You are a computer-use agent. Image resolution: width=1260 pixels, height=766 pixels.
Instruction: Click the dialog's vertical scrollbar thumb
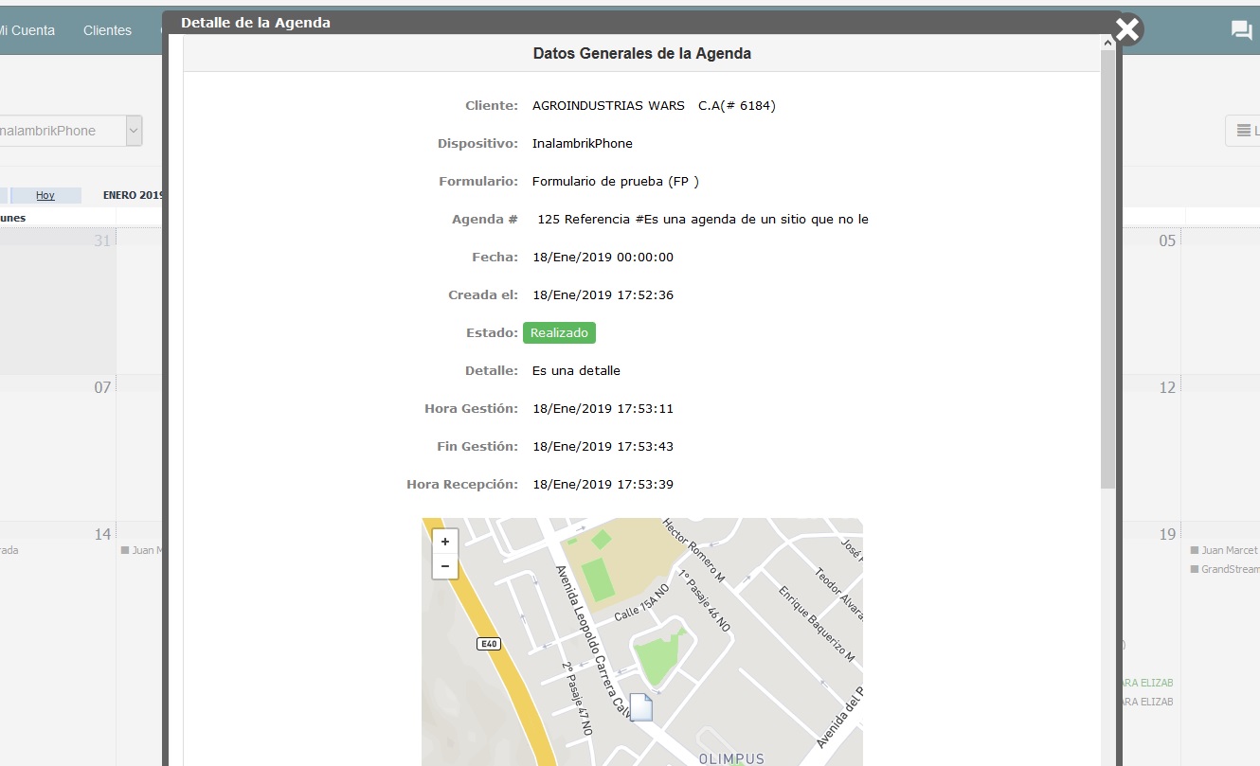click(x=1107, y=270)
